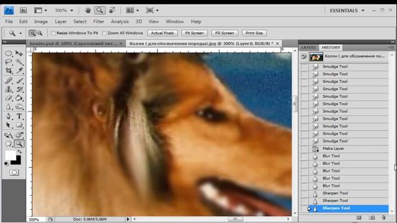Select the Brush tool
Viewport: 397px width, 223px height.
pyautogui.click(x=19, y=81)
